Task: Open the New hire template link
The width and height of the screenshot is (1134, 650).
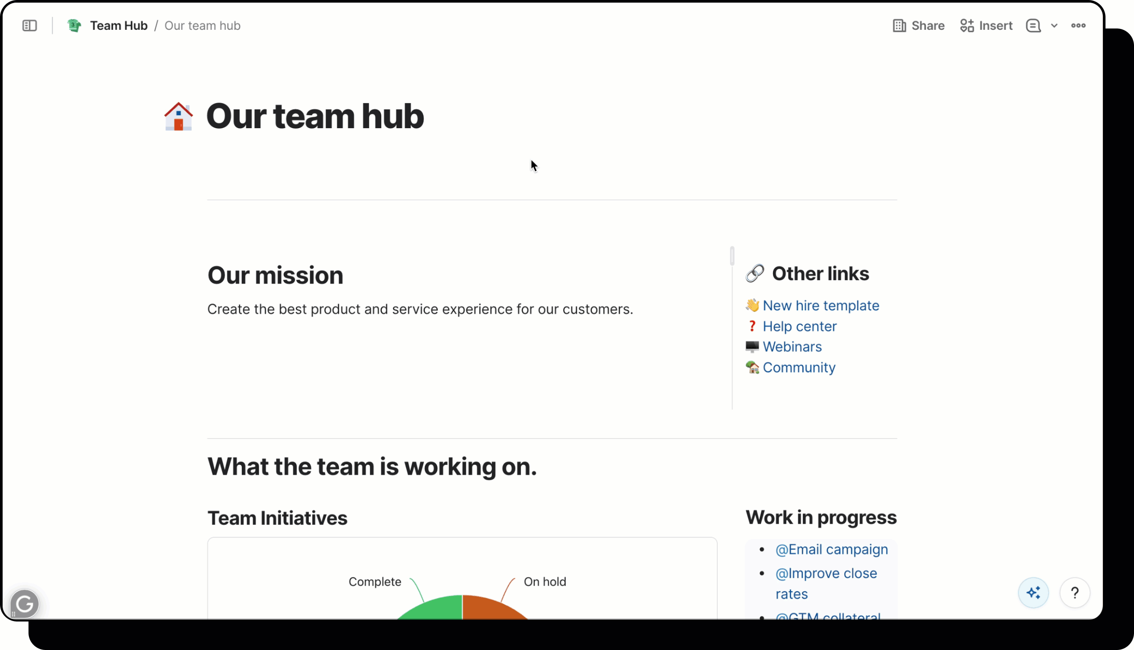Action: pos(820,305)
